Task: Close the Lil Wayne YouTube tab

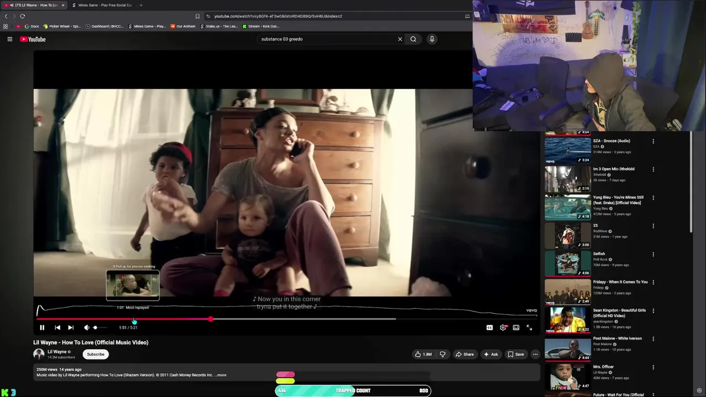Action: click(x=63, y=5)
